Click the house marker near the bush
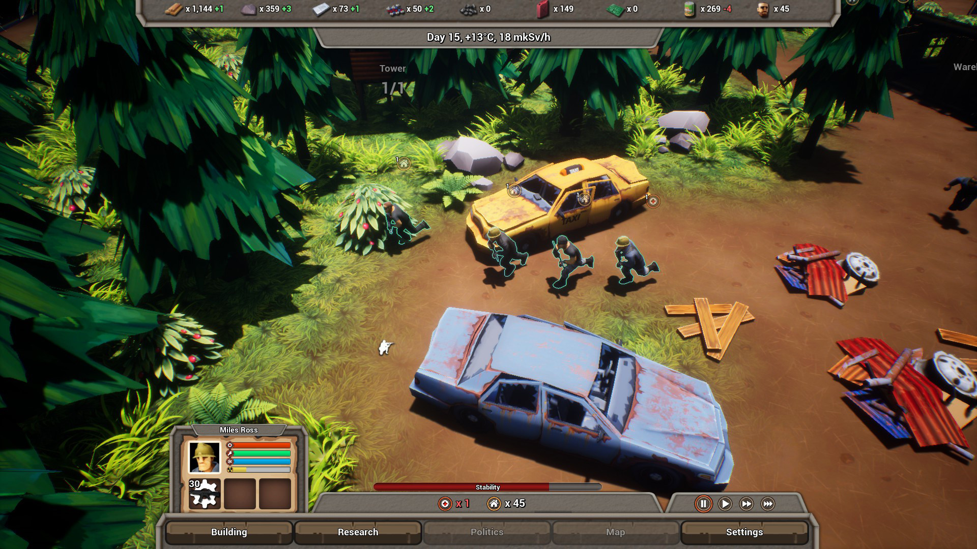Image resolution: width=977 pixels, height=549 pixels. 404,164
